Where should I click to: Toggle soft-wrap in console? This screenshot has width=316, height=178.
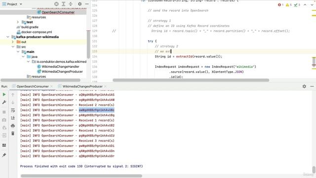pyautogui.click(x=13, y=110)
